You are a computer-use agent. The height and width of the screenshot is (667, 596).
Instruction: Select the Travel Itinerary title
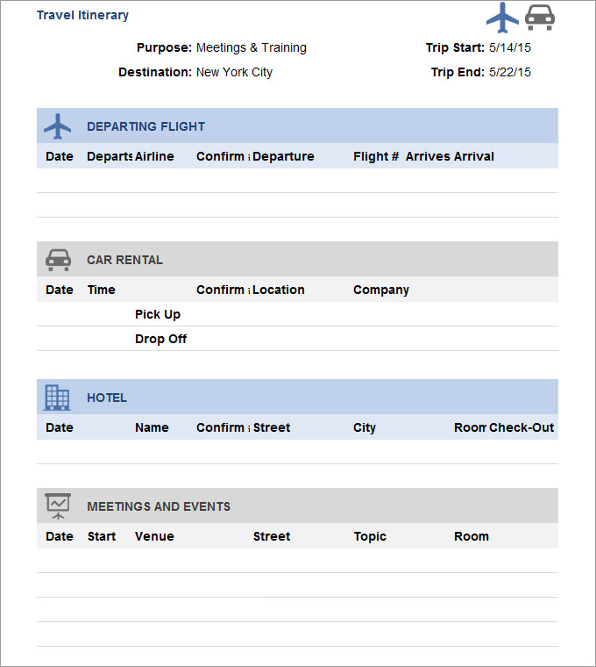tap(82, 15)
